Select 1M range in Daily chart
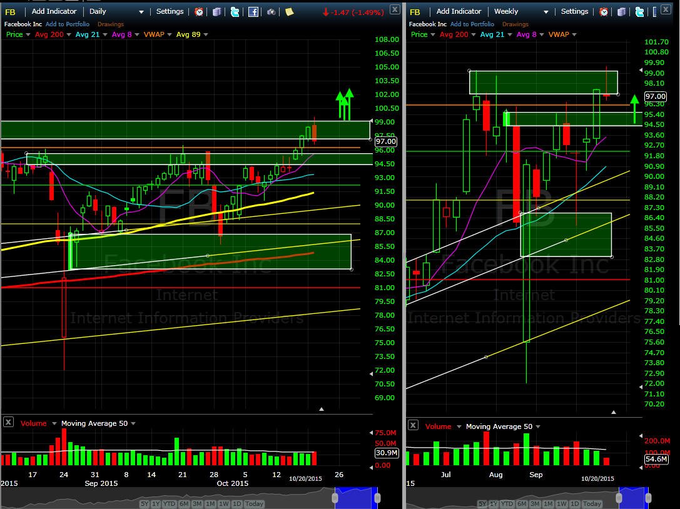This screenshot has width=680, height=509. tap(210, 504)
